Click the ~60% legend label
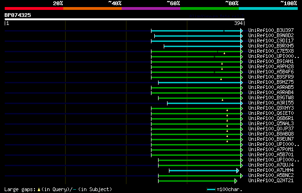The width and height of the screenshot is (302, 193). 173,3
